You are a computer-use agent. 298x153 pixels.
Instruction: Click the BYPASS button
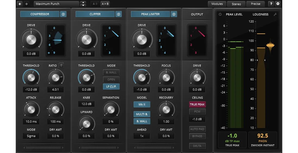pyautogui.click(x=197, y=136)
